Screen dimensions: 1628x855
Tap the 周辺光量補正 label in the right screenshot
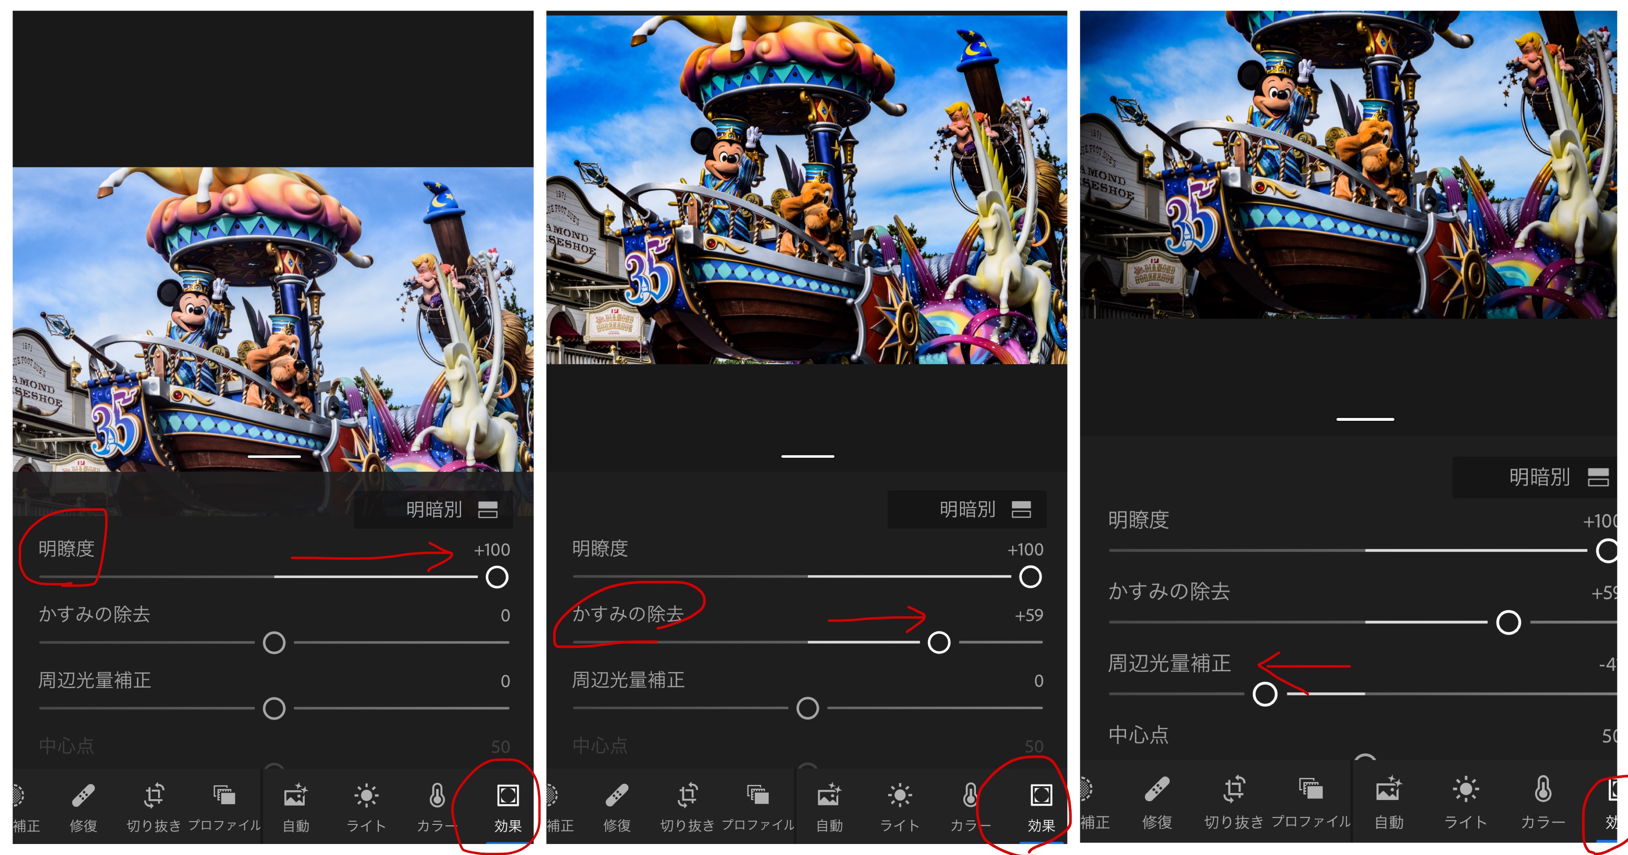click(1169, 663)
